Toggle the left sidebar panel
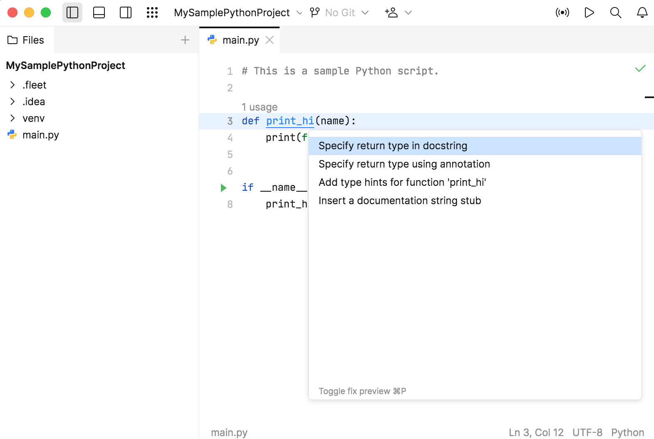The width and height of the screenshot is (654, 439). coord(72,12)
